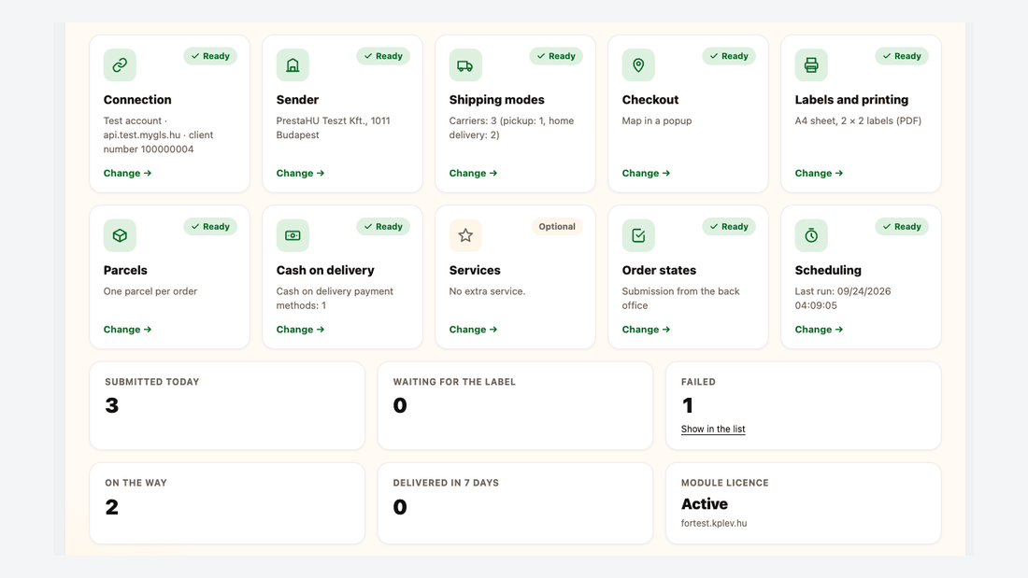Open Change link in Parcels card

coord(127,329)
